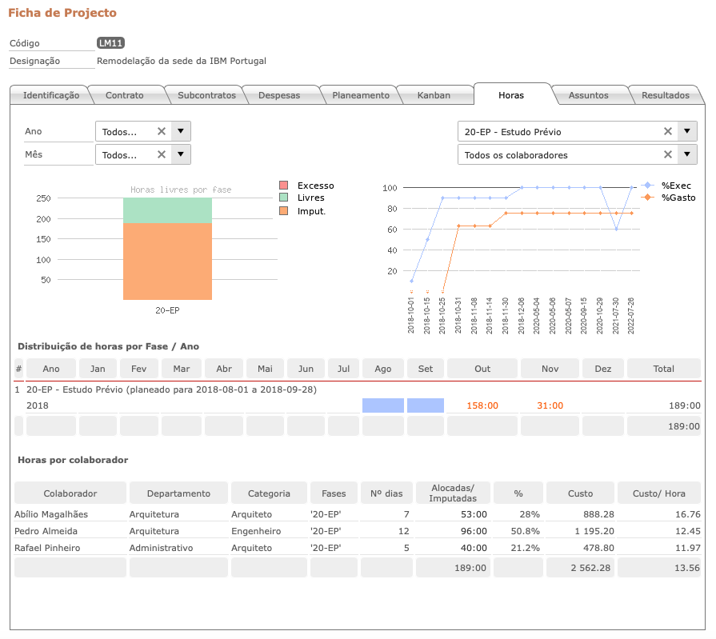Click the Livres green legend swatch
The height and width of the screenshot is (639, 716).
284,197
